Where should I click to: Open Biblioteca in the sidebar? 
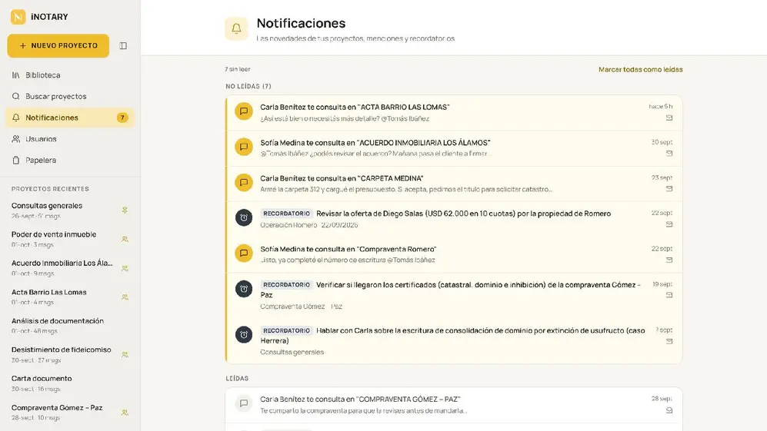70,75
